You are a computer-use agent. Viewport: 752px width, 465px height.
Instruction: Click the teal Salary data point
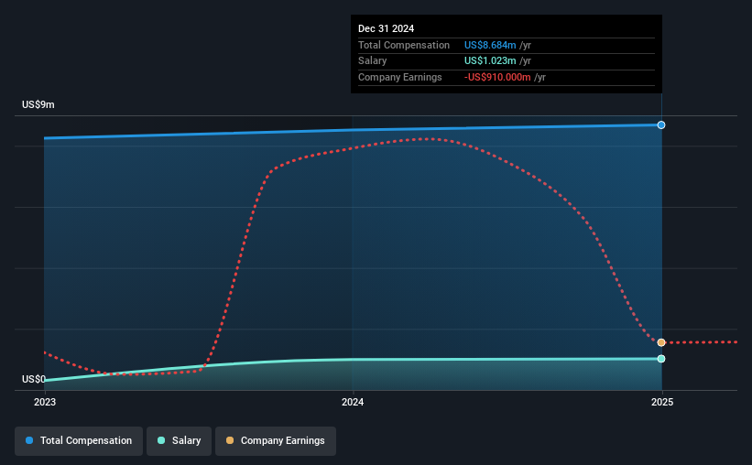(661, 359)
